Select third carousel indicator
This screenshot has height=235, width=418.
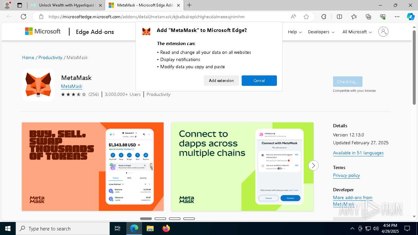(x=175, y=219)
